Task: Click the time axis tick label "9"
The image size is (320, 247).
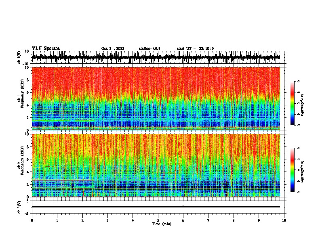Action: (259, 220)
